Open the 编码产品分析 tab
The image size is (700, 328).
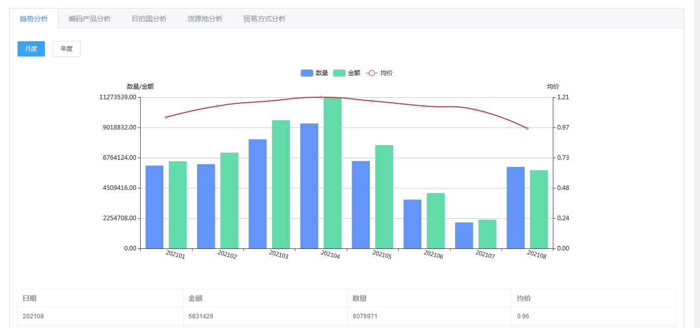click(x=90, y=19)
